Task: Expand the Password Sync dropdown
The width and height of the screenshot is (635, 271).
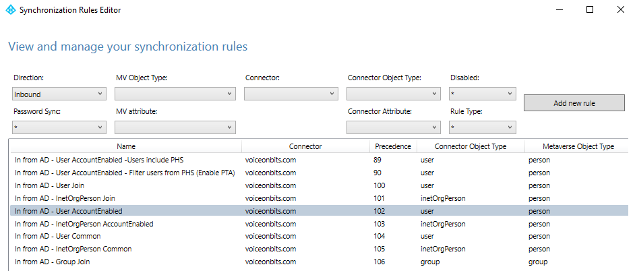Action: (x=59, y=127)
